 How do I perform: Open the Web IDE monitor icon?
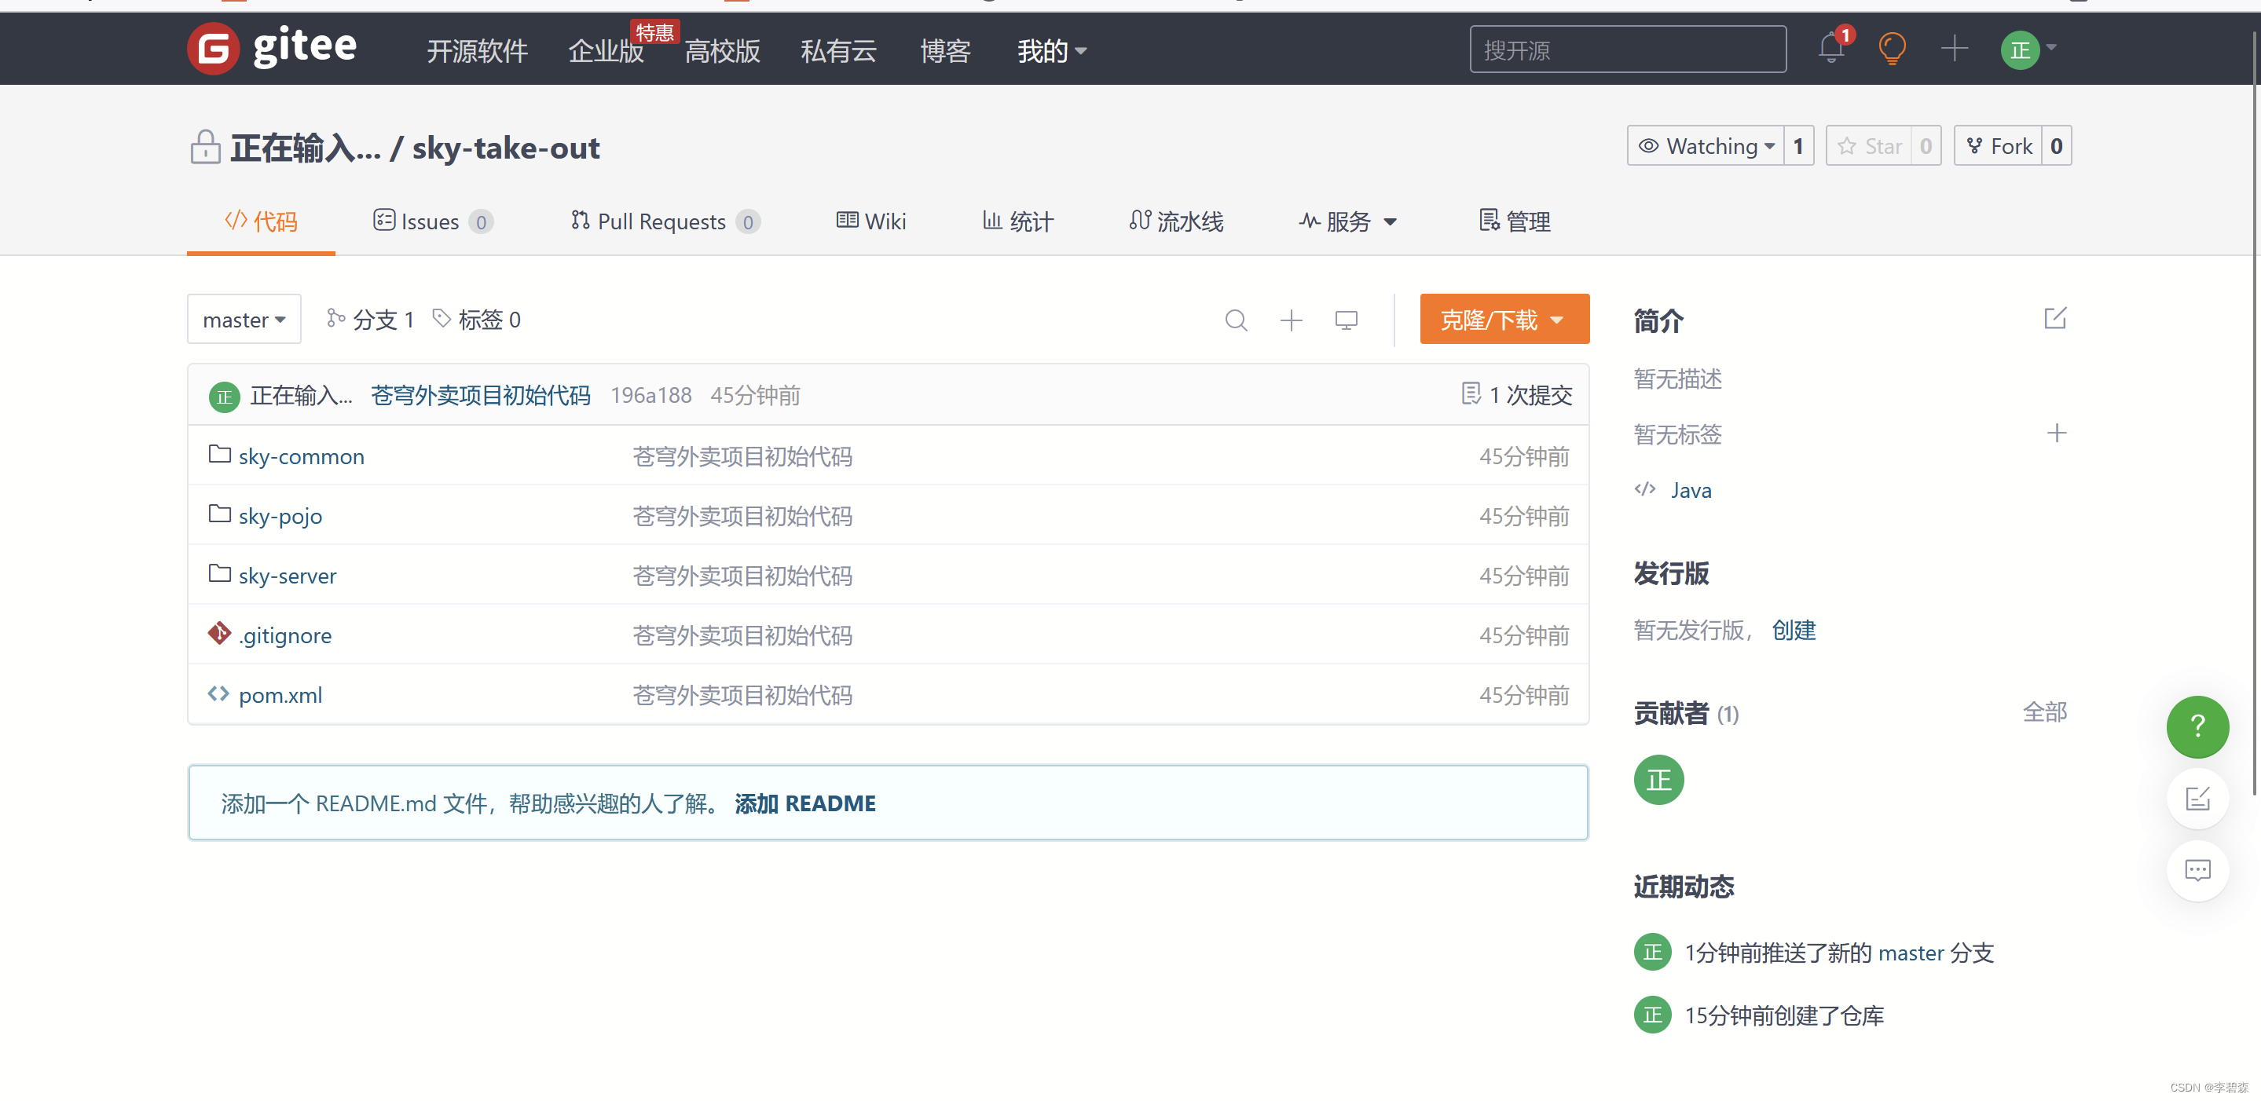(x=1346, y=320)
